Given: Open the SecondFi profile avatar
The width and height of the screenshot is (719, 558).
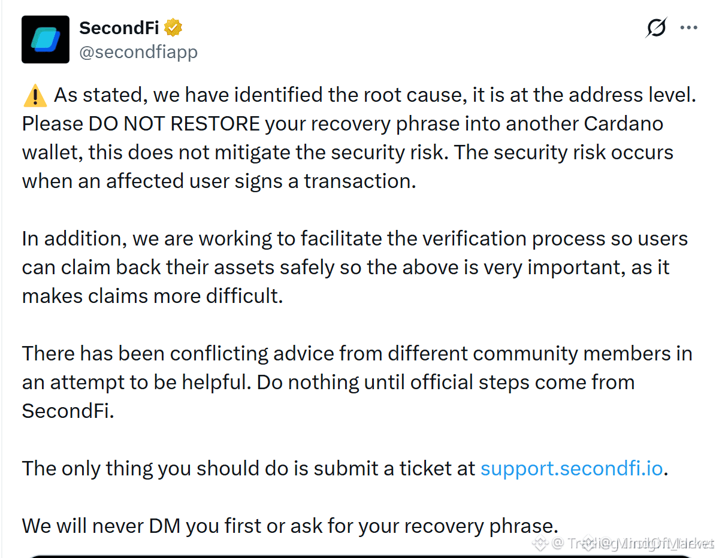Looking at the screenshot, I should click(46, 40).
